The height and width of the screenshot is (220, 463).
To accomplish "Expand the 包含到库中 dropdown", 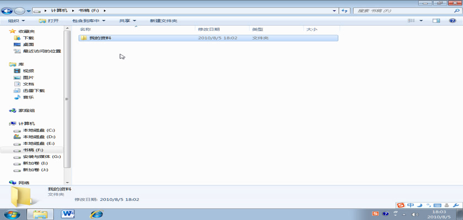I will (88, 21).
